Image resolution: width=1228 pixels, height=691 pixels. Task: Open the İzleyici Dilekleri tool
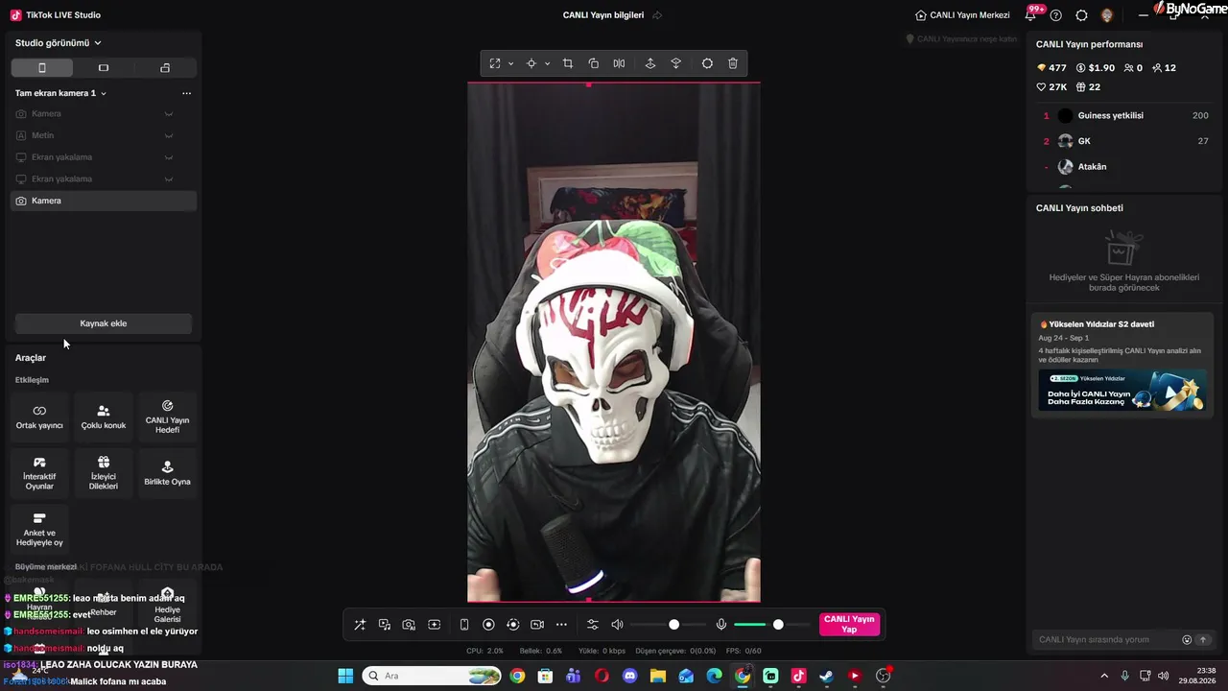pos(104,473)
